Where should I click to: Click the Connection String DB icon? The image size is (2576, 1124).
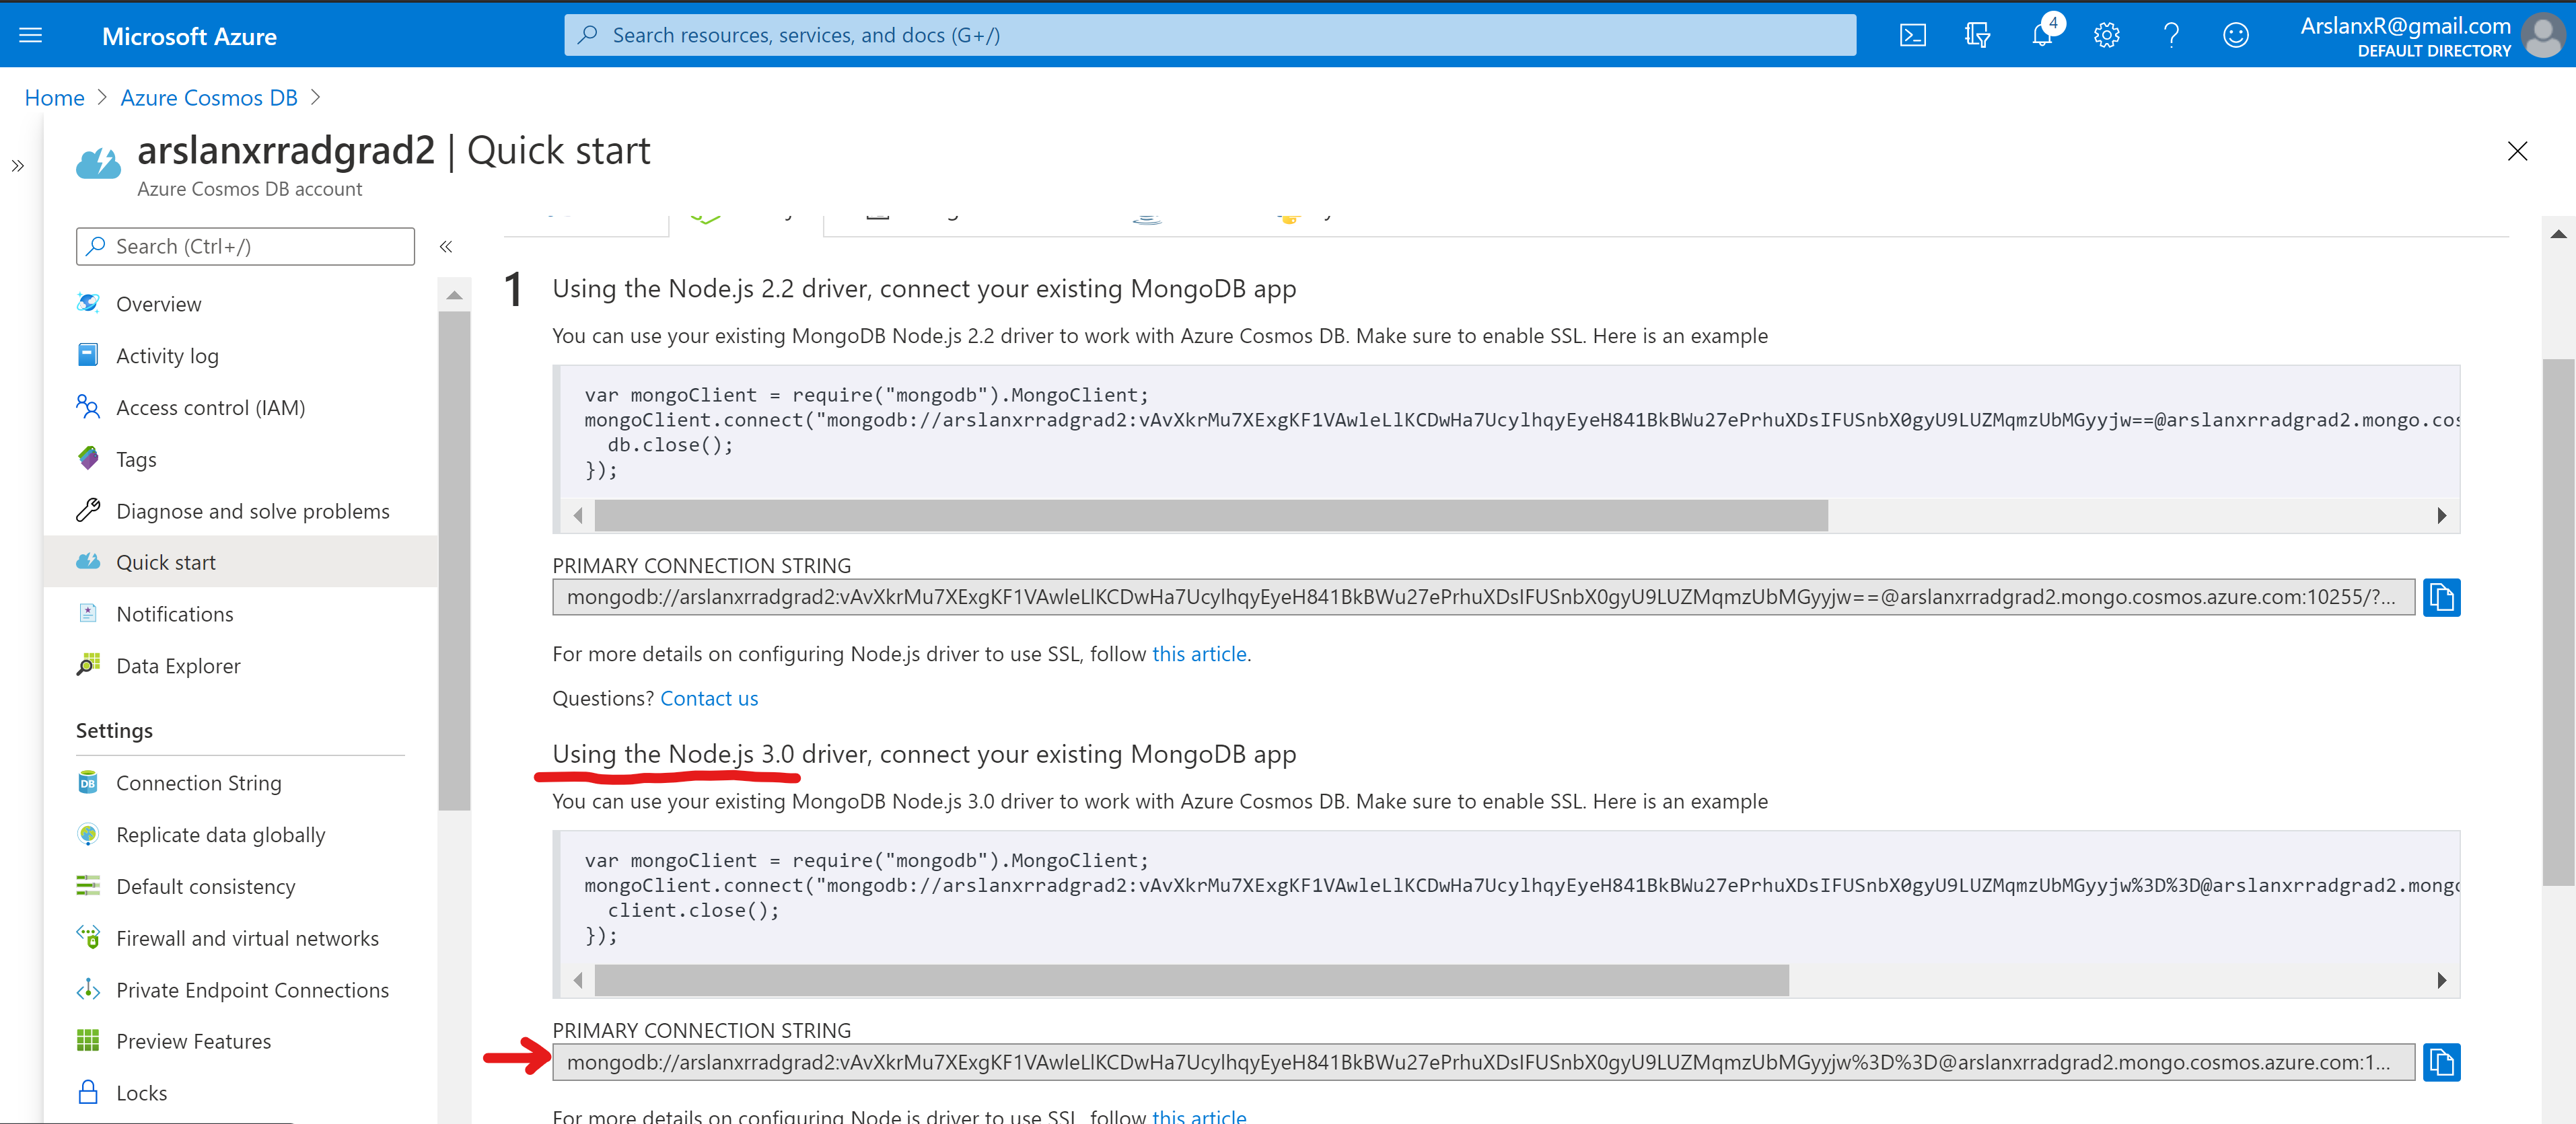click(x=88, y=782)
